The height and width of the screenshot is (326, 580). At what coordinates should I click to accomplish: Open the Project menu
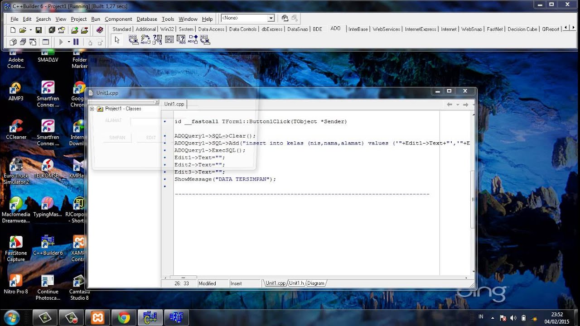[78, 19]
